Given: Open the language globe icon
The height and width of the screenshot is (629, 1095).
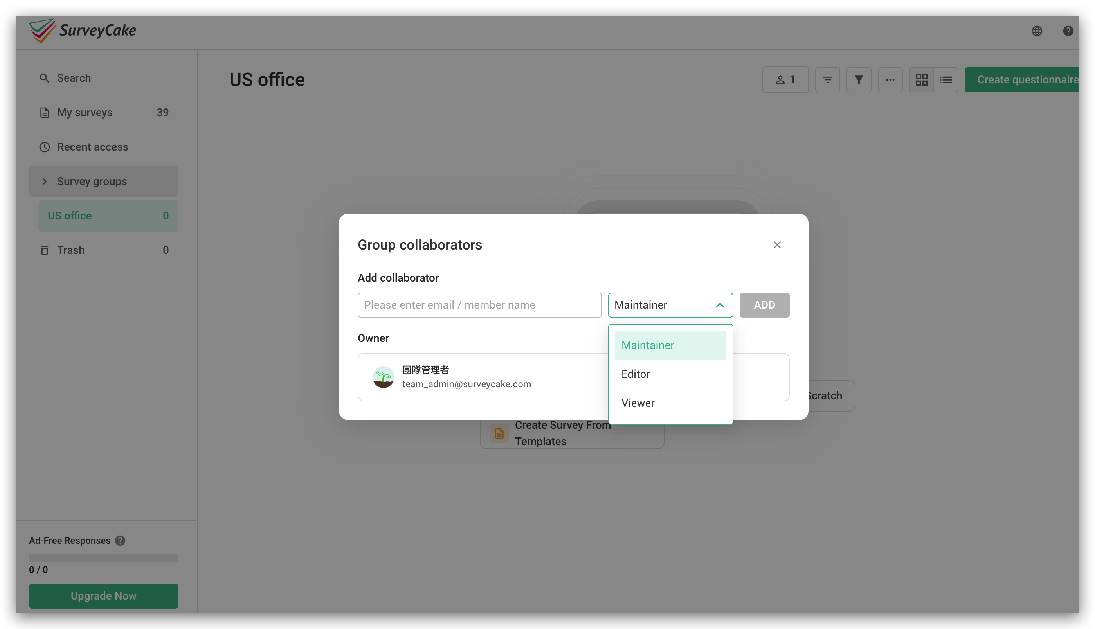Looking at the screenshot, I should click(x=1037, y=31).
